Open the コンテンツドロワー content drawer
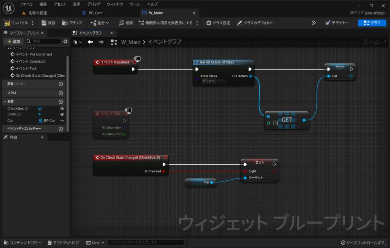The width and height of the screenshot is (390, 248). click(22, 243)
